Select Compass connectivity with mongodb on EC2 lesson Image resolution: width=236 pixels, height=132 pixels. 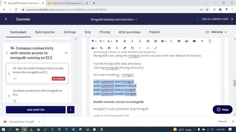[37, 94]
